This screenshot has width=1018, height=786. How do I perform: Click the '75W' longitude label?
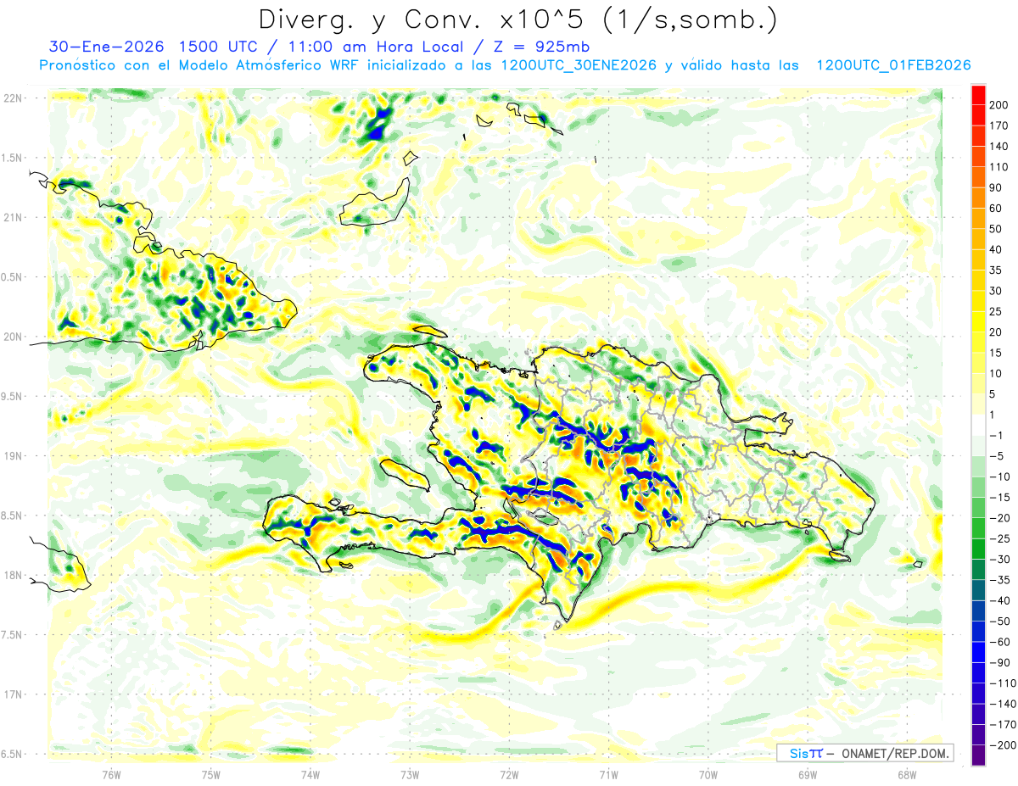211,774
